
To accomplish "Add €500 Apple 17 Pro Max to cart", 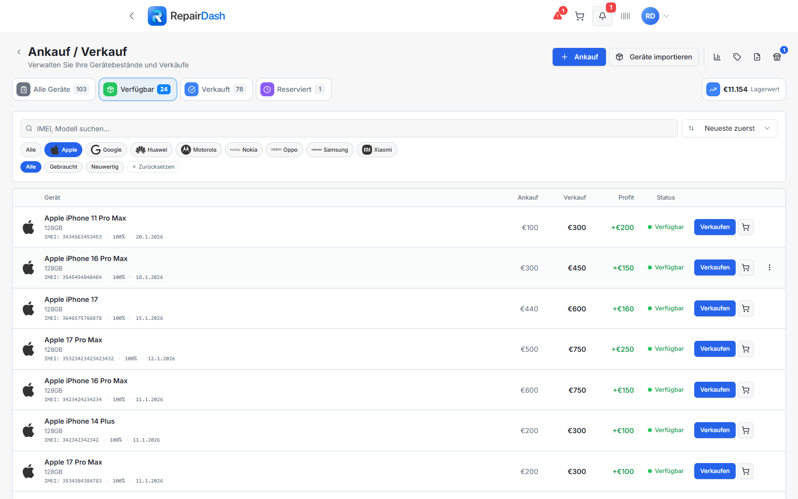I will tap(746, 349).
